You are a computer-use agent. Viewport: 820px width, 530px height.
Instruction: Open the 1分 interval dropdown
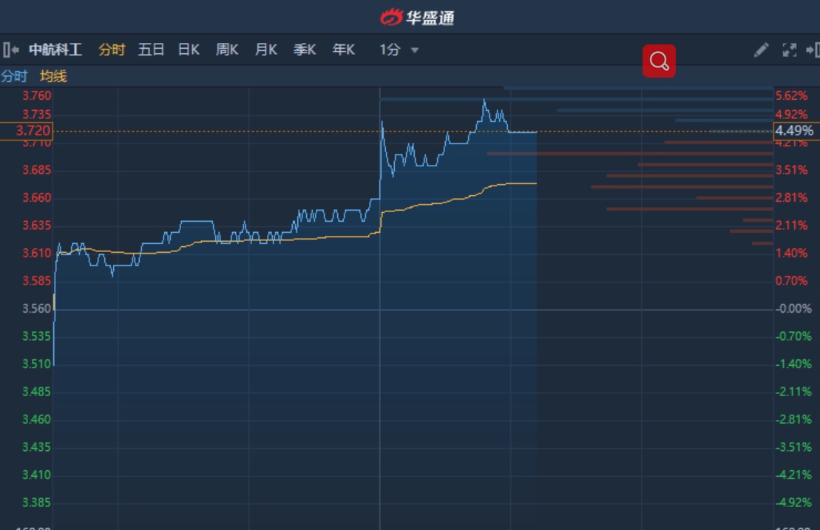pos(390,50)
